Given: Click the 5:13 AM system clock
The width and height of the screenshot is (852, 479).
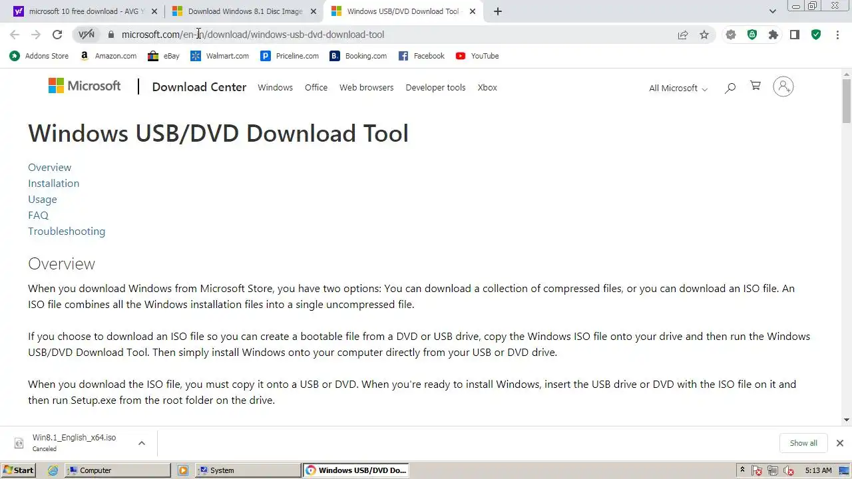Looking at the screenshot, I should [x=818, y=470].
